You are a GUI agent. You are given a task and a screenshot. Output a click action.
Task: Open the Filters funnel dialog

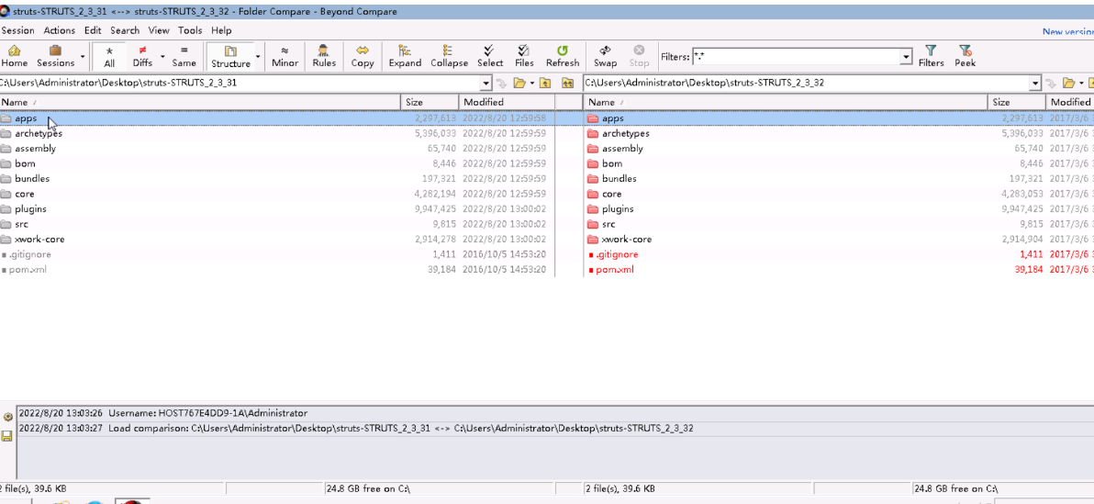(x=931, y=56)
